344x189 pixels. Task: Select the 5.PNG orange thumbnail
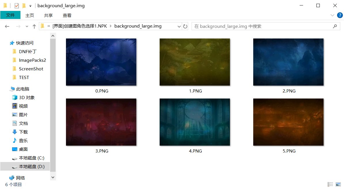coord(288,122)
